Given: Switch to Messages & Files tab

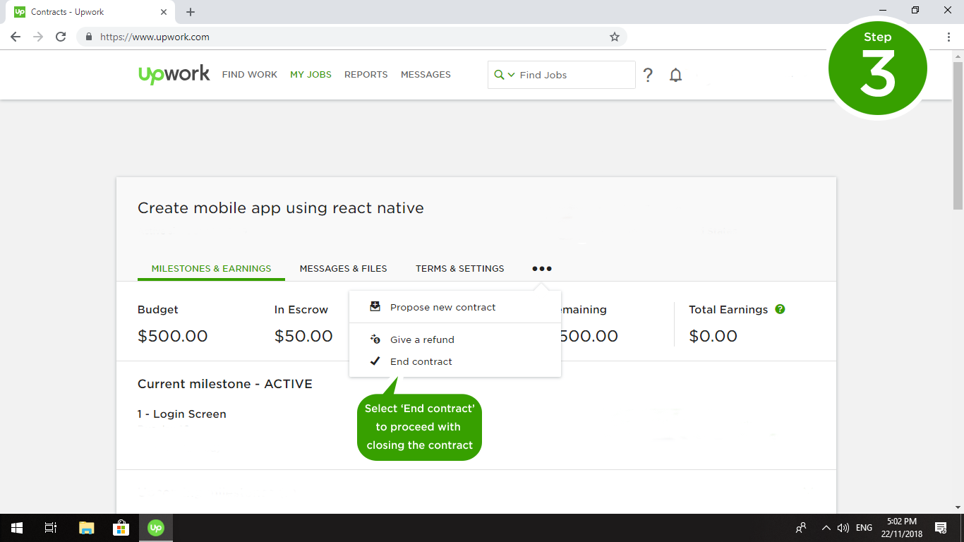Looking at the screenshot, I should pos(343,268).
